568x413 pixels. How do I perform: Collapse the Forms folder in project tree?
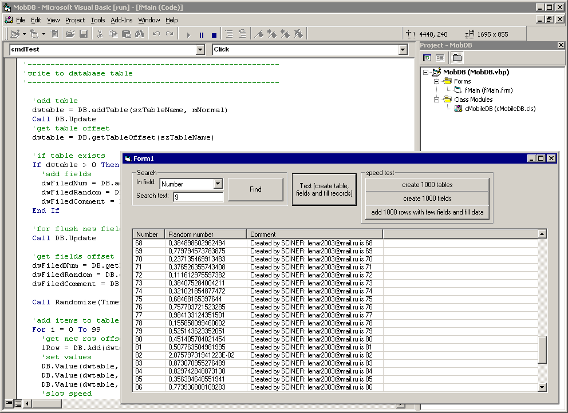click(437, 81)
